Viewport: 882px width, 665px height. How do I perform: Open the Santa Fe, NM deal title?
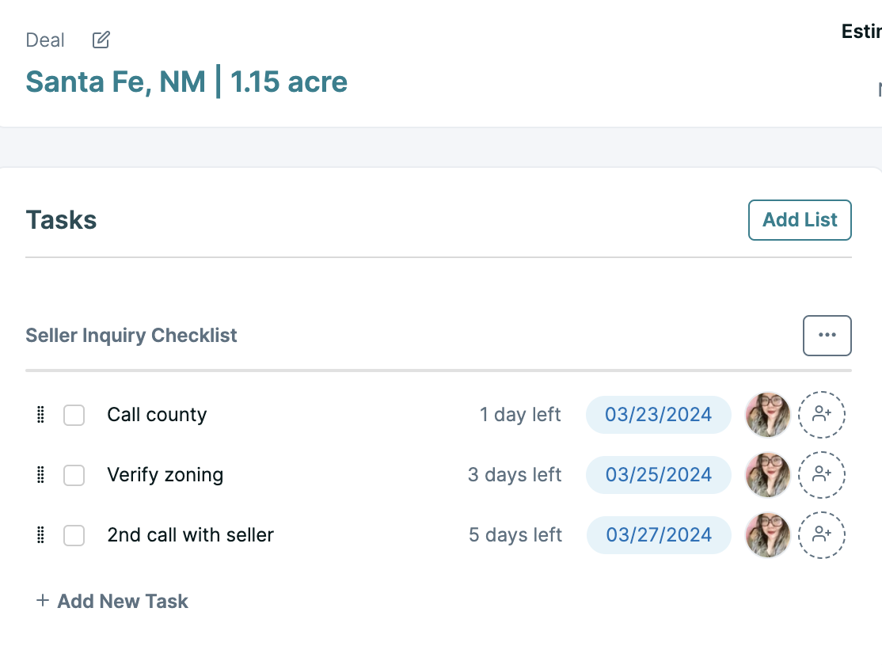(x=187, y=82)
